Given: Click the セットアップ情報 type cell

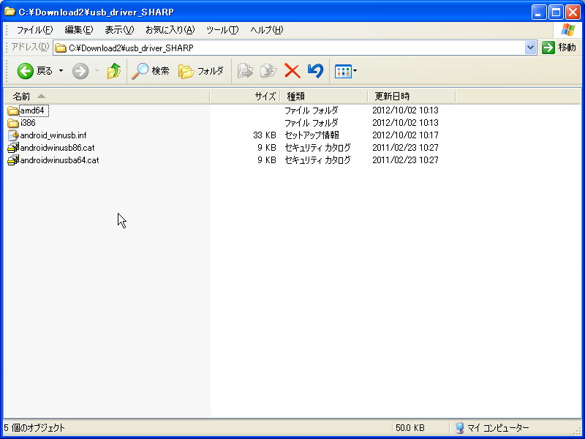Looking at the screenshot, I should pos(312,135).
